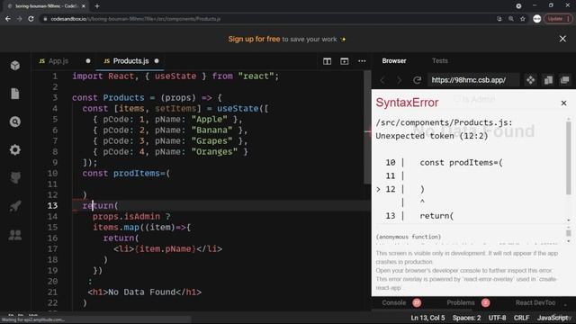Click the Console error count badge
This screenshot has height=324, width=576.
[x=417, y=302]
